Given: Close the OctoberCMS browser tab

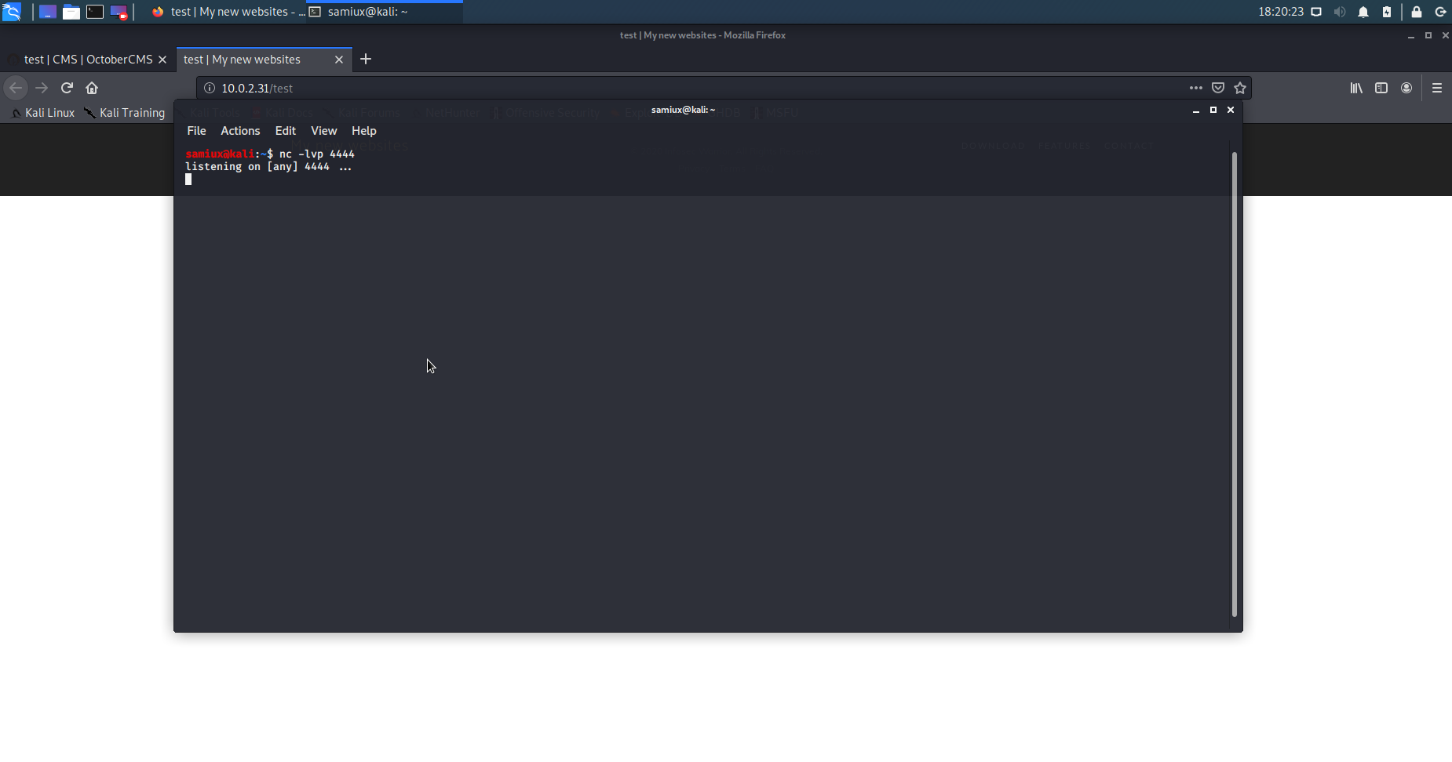Looking at the screenshot, I should point(162,60).
